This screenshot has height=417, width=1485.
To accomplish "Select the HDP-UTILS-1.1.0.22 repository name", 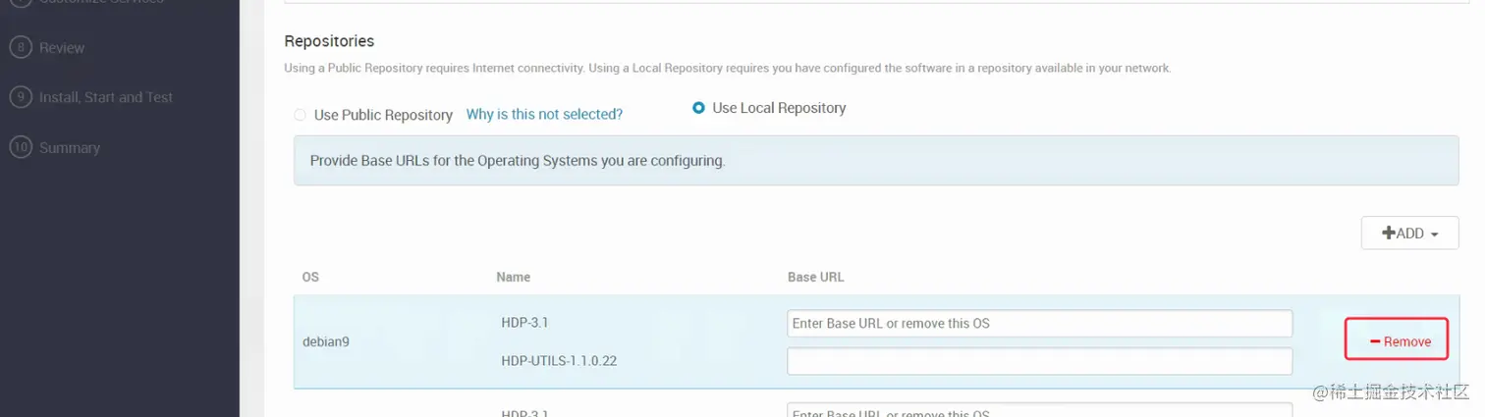I will pos(559,361).
